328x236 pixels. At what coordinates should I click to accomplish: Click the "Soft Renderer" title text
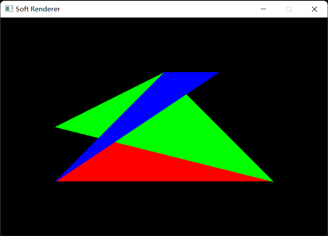click(x=38, y=9)
